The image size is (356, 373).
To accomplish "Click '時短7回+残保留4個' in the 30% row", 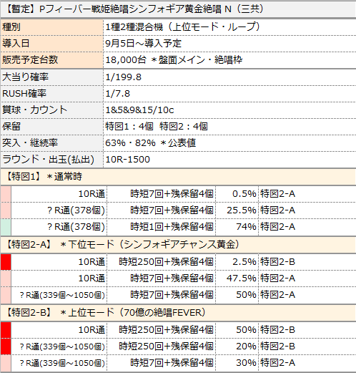I will pyautogui.click(x=172, y=363).
